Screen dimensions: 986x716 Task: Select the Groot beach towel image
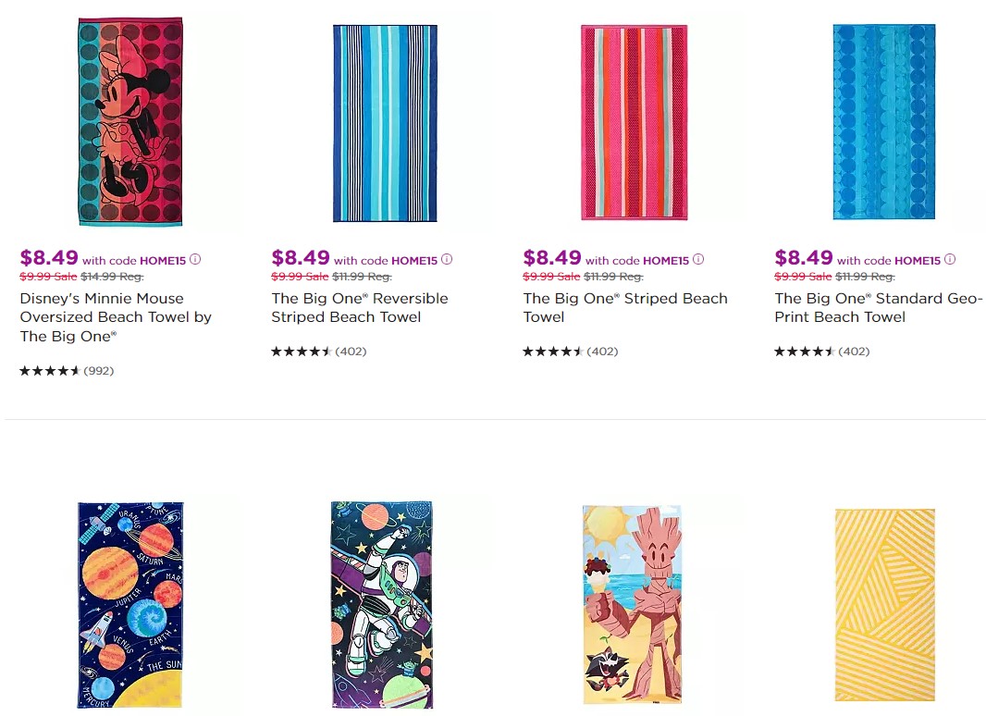[632, 605]
